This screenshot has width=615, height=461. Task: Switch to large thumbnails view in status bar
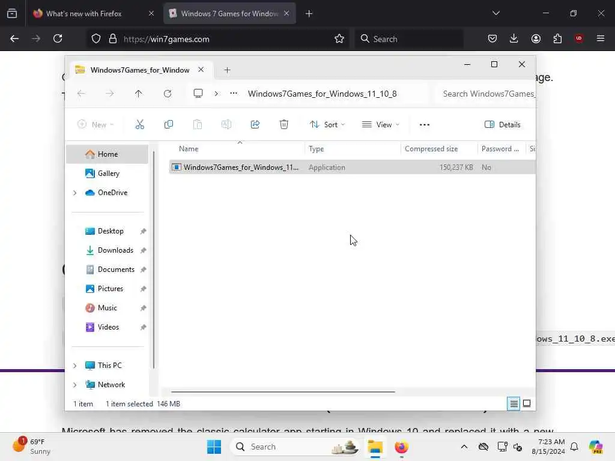(x=527, y=403)
